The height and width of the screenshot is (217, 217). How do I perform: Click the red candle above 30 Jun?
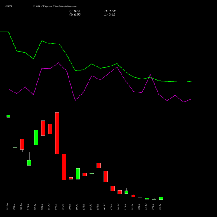[x=22, y=144]
